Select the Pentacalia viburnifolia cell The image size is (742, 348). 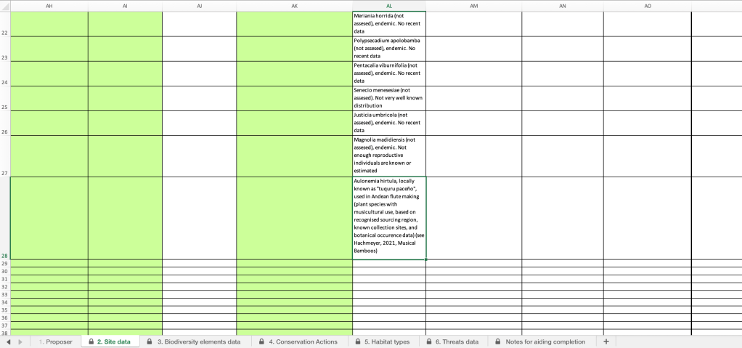click(x=388, y=73)
